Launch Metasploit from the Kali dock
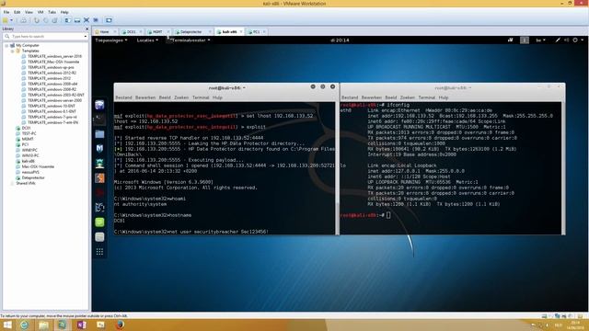Image resolution: width=589 pixels, height=331 pixels. pos(99,149)
